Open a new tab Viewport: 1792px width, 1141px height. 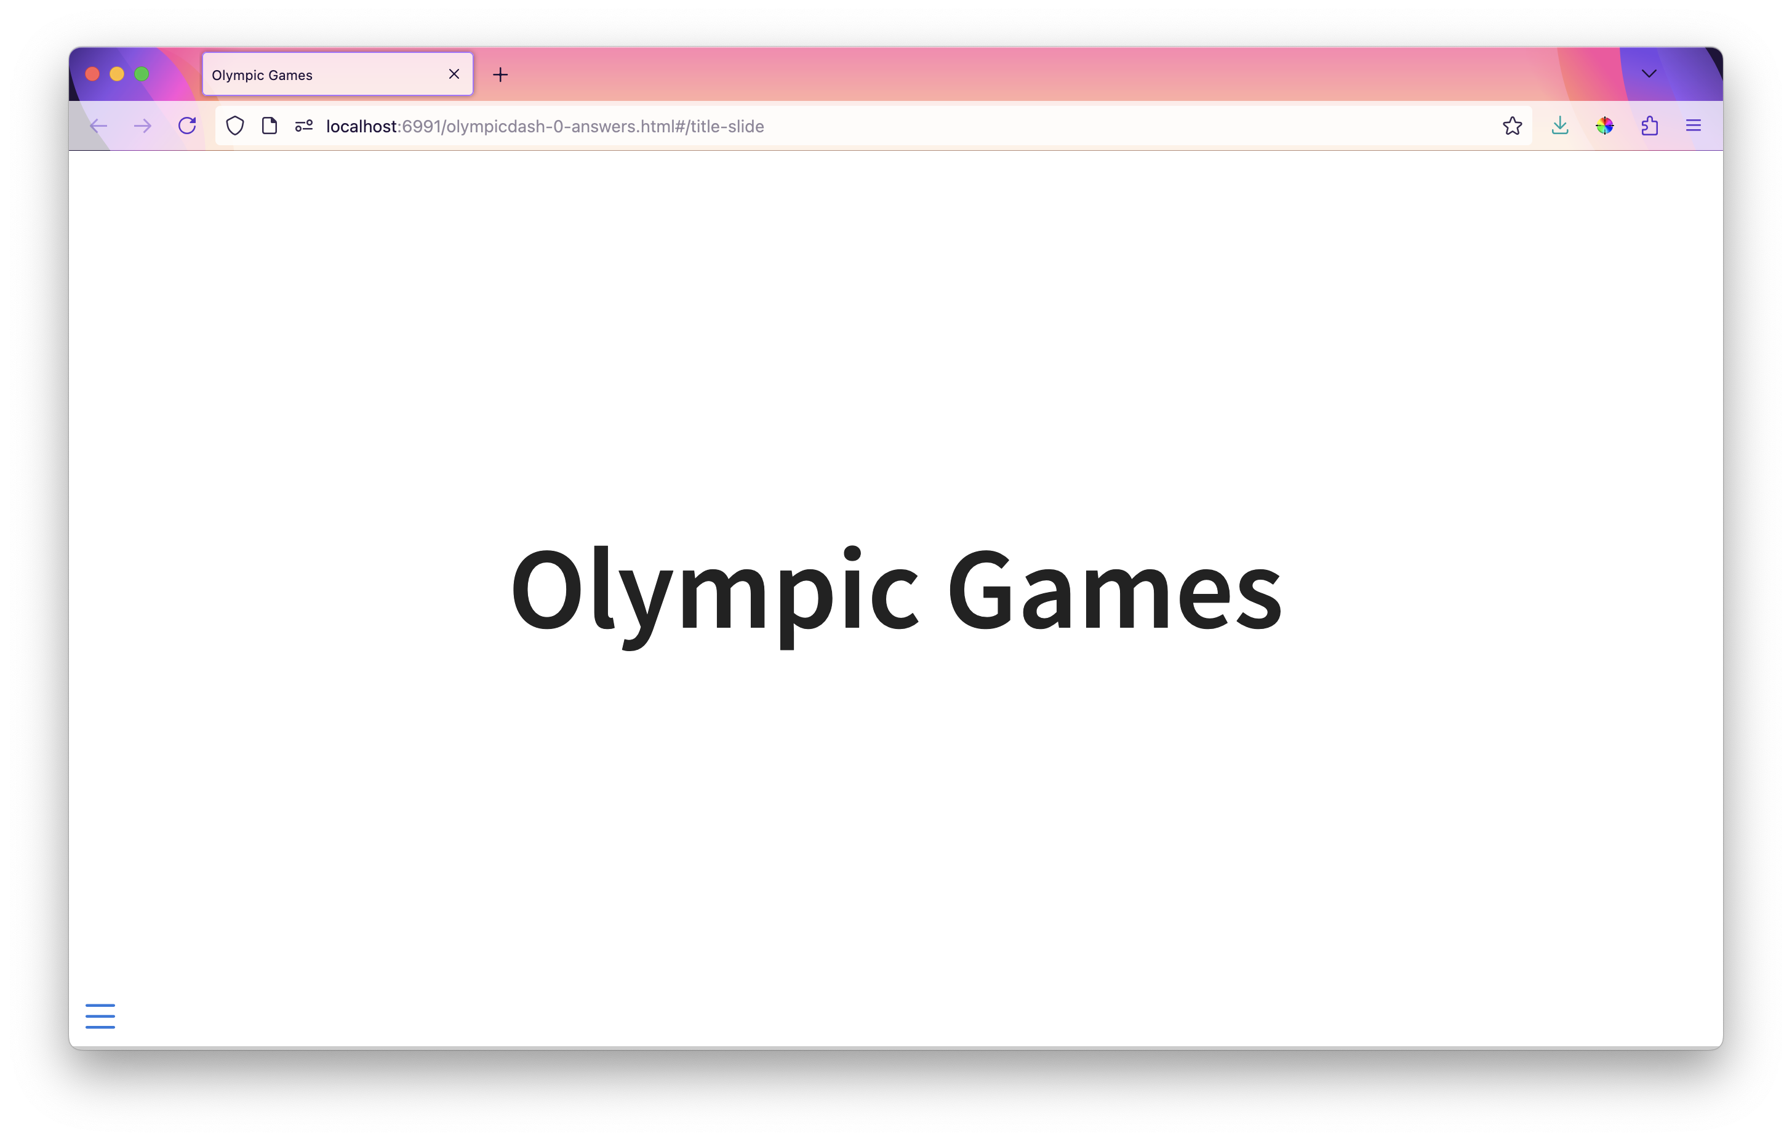[x=500, y=74]
